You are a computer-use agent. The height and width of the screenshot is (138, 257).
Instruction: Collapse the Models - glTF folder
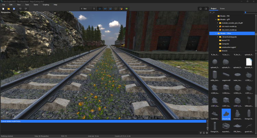point(216,19)
